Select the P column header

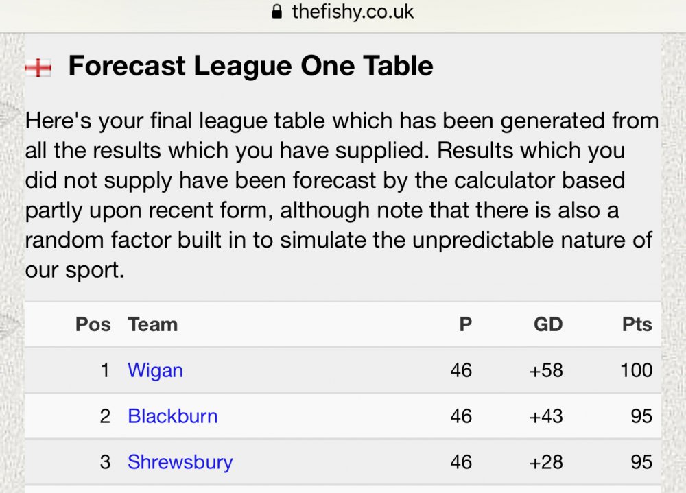coord(465,324)
